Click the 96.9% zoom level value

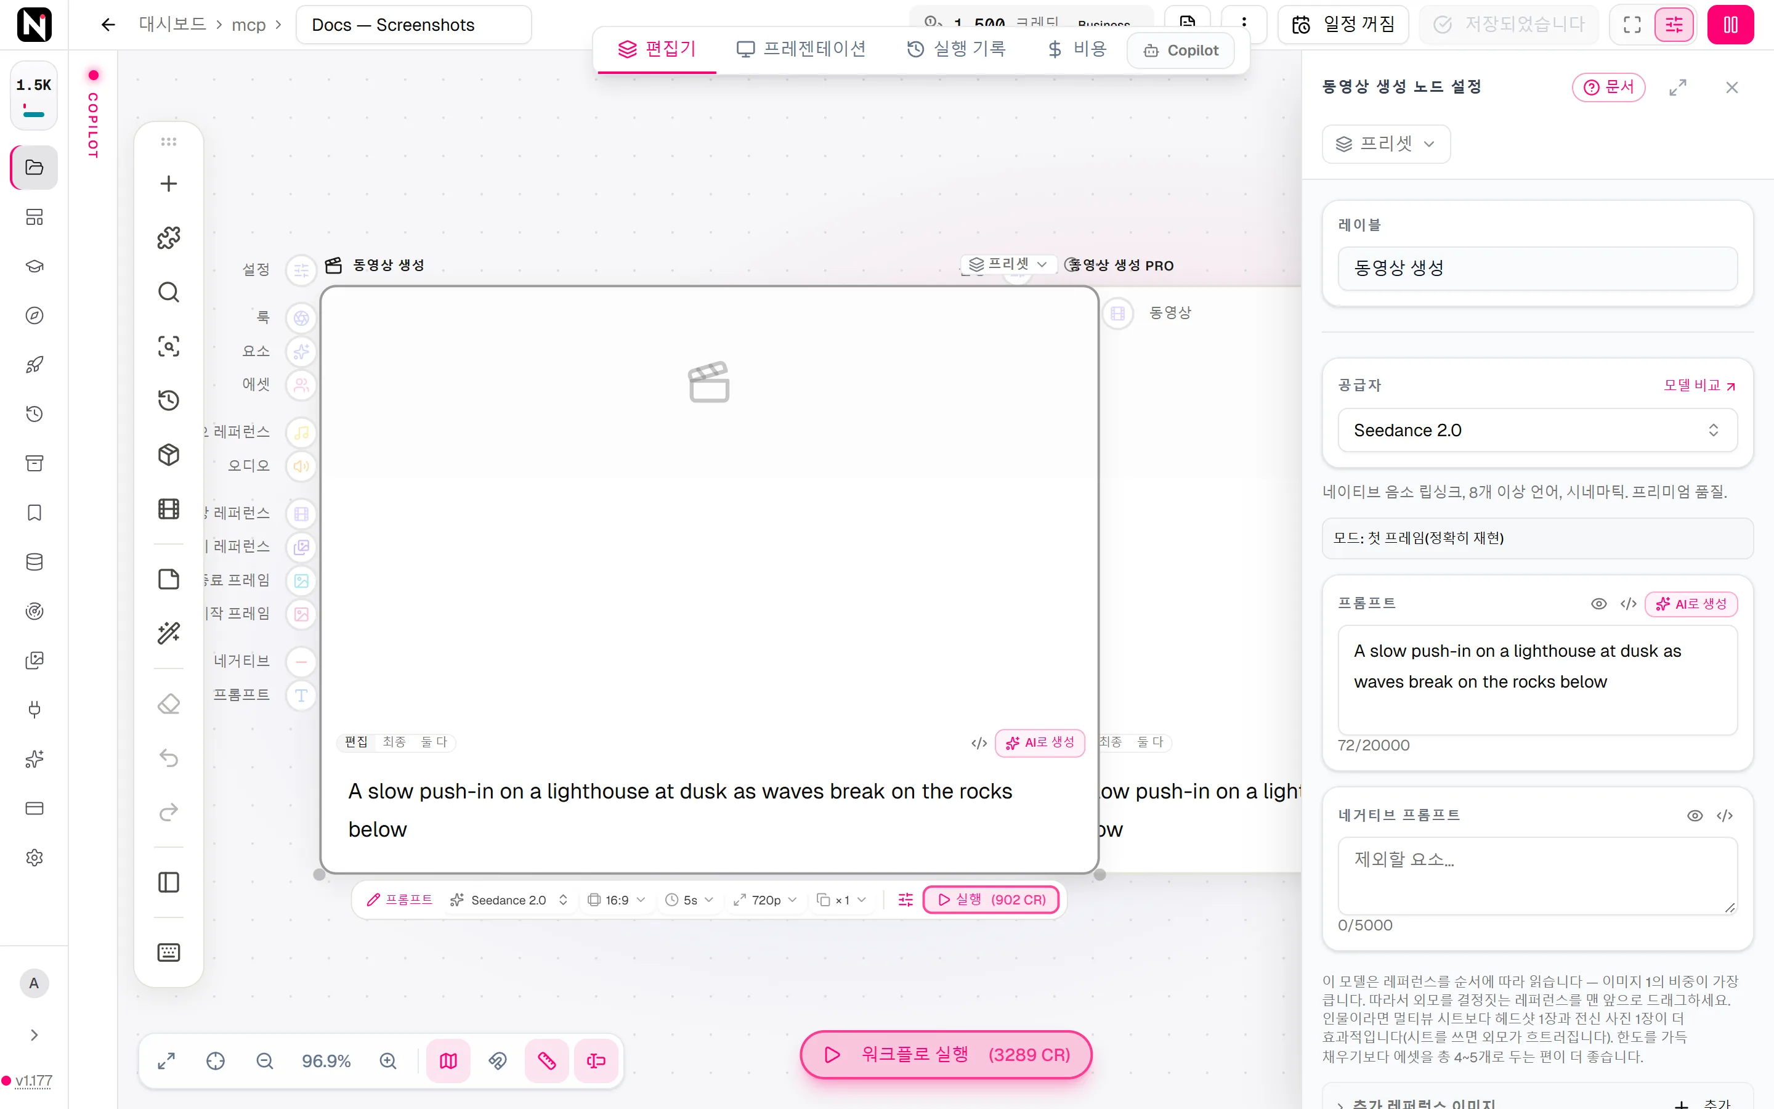coord(326,1060)
